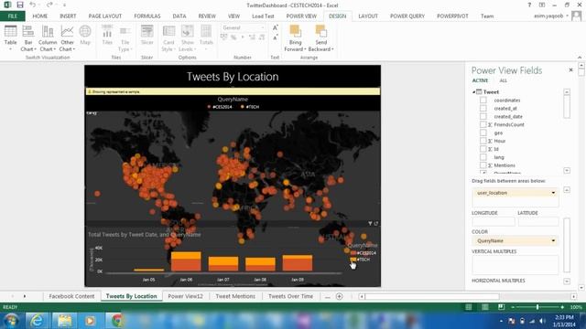Show ALL fields in Power View Fields

point(503,80)
